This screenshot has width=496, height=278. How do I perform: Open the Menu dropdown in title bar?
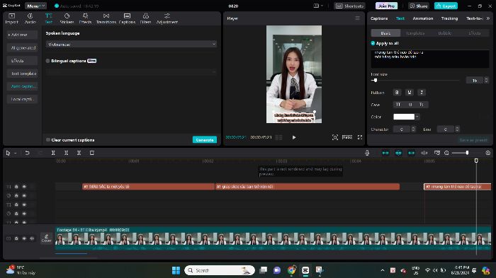[x=35, y=6]
